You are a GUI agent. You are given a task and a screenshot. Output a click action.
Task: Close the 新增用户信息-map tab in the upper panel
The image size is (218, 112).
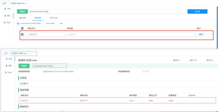click(26, 3)
